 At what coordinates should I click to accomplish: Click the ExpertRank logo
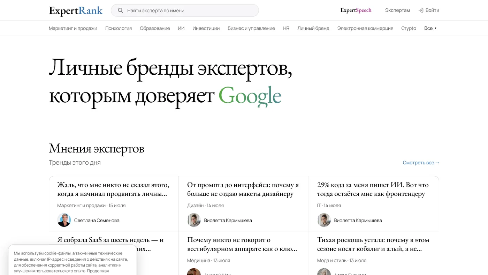tap(76, 11)
